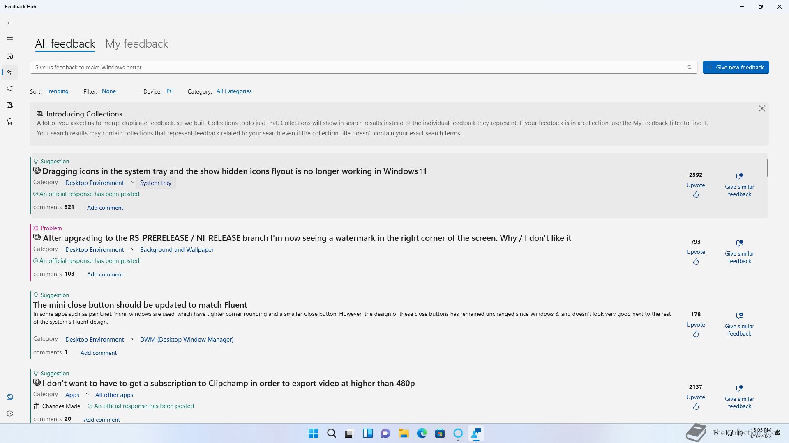Select Desktop Environment for mini close button suggestion
The width and height of the screenshot is (789, 443).
95,339
